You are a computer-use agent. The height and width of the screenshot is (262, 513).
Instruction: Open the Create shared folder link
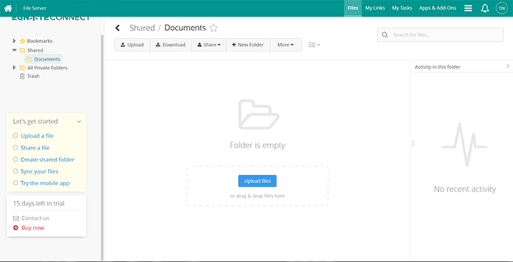click(x=47, y=160)
